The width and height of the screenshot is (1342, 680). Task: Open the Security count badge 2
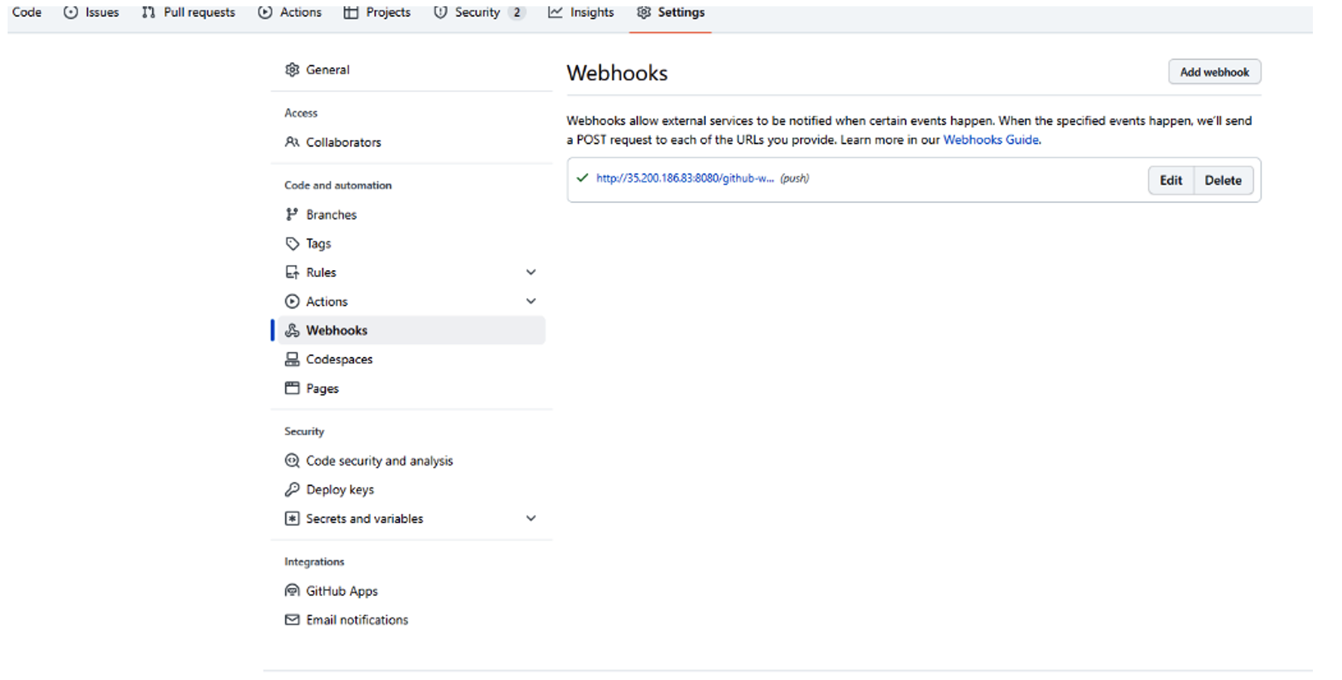click(517, 12)
